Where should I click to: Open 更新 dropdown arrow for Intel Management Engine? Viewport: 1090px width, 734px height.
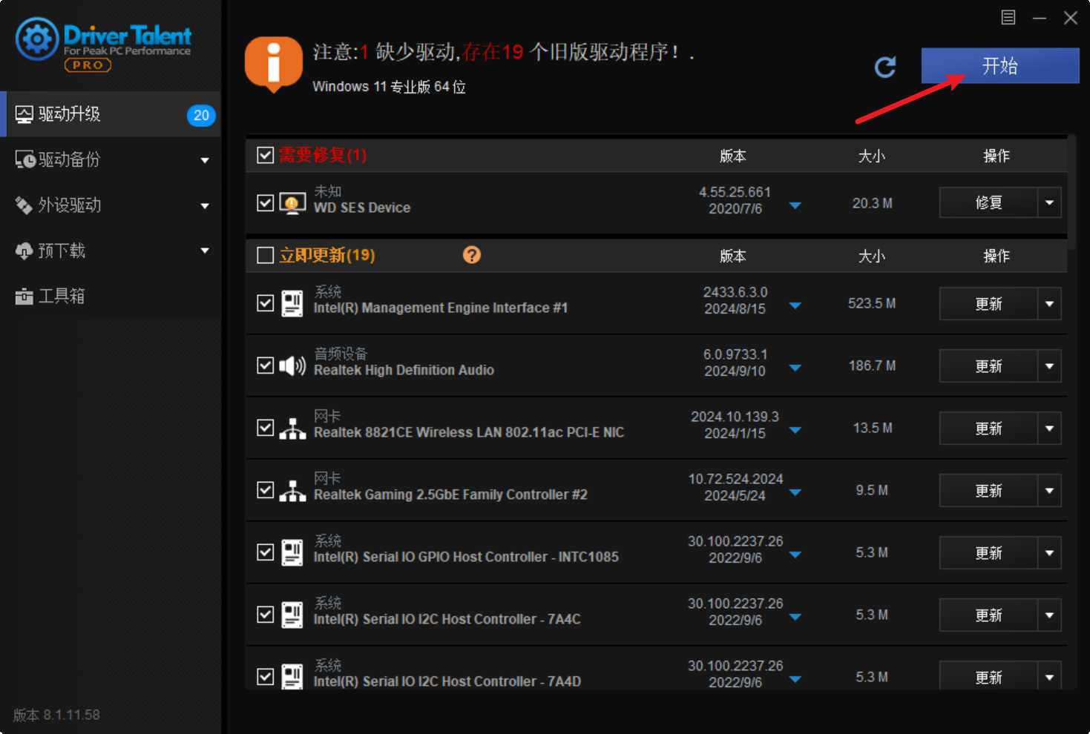(1049, 303)
